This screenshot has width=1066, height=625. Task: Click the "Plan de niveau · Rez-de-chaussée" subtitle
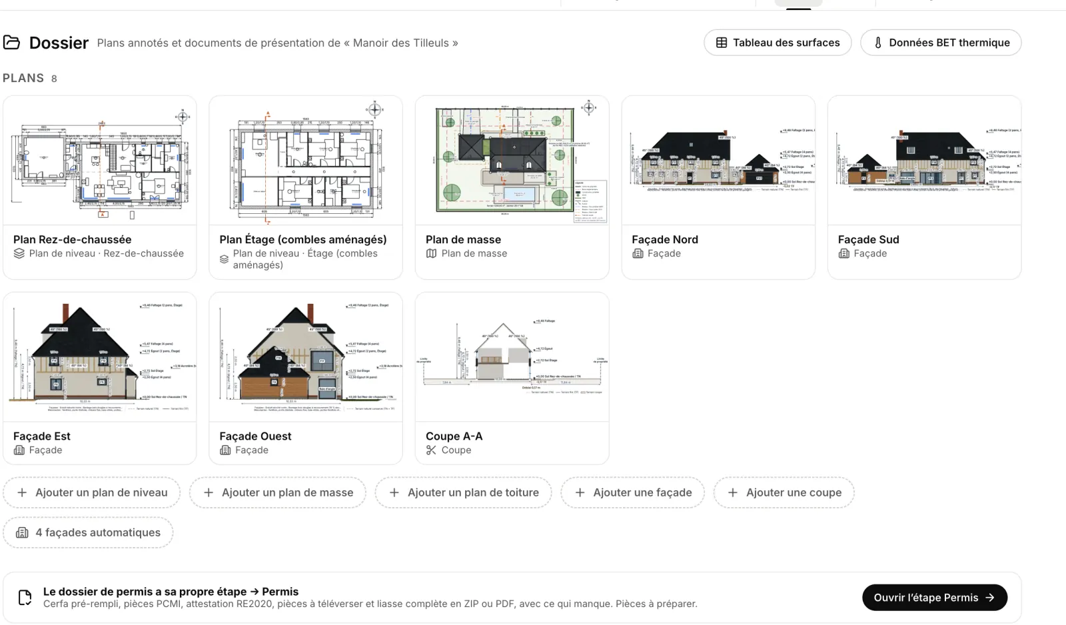[x=107, y=253]
